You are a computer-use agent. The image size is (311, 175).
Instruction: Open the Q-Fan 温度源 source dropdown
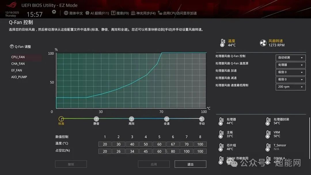click(x=290, y=65)
